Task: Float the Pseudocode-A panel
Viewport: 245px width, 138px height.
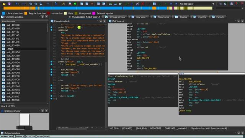Action: tap(101, 21)
